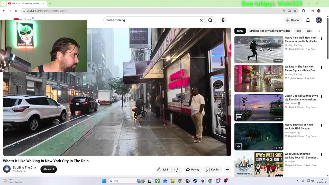Open the ChatGPT app on the taskbar
The width and height of the screenshot is (329, 185).
click(x=188, y=181)
